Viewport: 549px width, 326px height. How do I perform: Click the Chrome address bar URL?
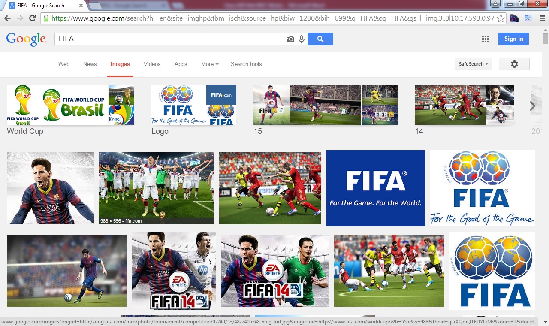point(274,18)
